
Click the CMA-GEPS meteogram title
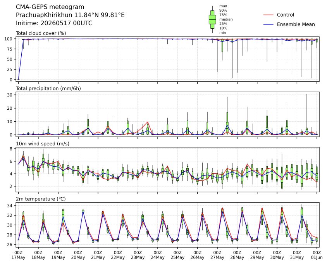(x=50, y=7)
